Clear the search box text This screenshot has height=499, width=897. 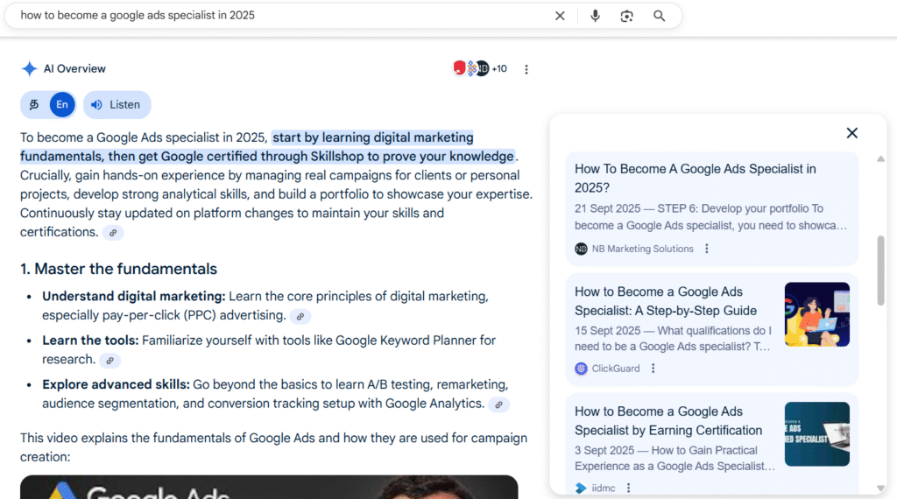point(560,16)
